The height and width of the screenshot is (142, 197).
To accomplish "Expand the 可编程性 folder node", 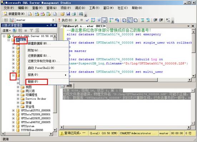I will (18, 95).
